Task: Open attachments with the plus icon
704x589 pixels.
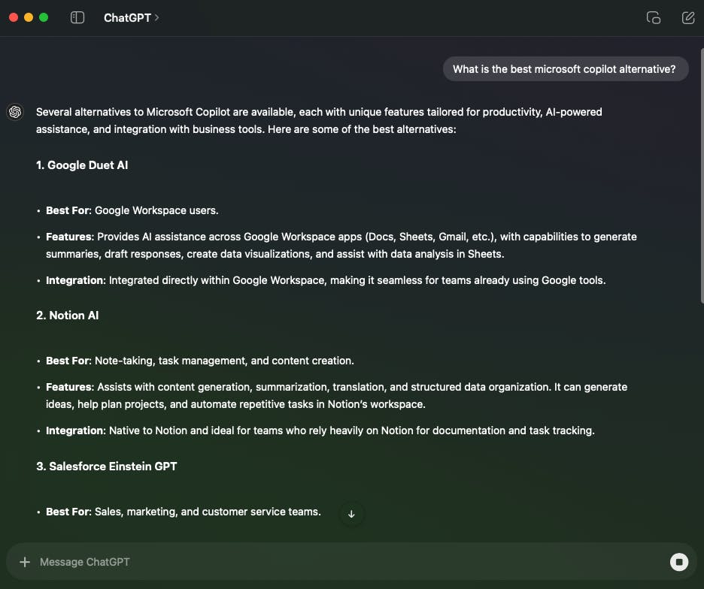Action: click(25, 562)
